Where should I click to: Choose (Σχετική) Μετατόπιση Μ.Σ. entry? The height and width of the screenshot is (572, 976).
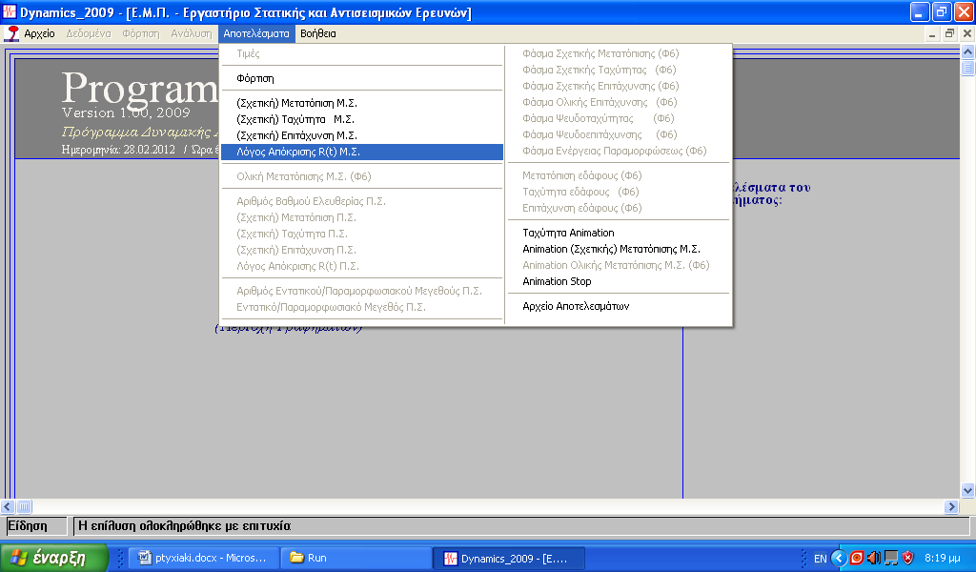click(x=361, y=103)
